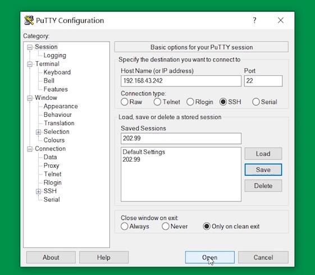The height and width of the screenshot is (275, 315).
Task: Open the Logging category
Action: tap(55, 55)
